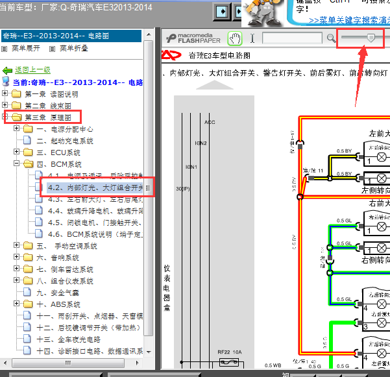Image resolution: width=390 pixels, height=377 pixels.
Task: Click the folder icon of ABS系统
Action: point(28,304)
